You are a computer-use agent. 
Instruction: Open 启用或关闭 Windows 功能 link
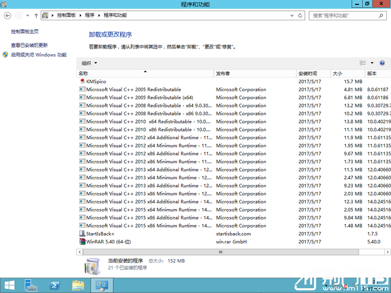pyautogui.click(x=39, y=55)
